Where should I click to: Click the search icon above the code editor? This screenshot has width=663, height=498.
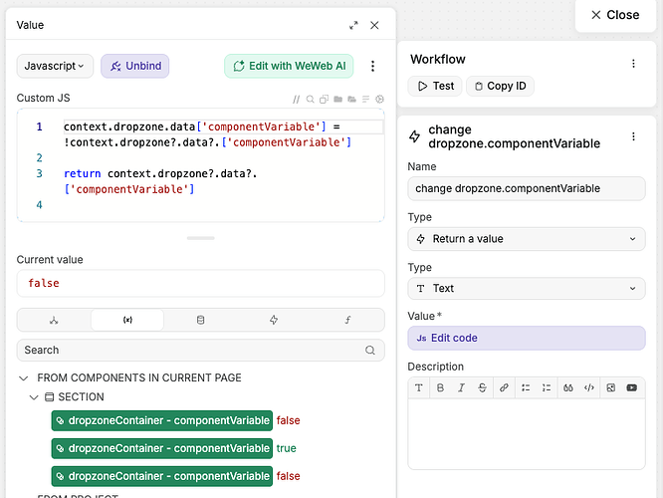tap(311, 99)
